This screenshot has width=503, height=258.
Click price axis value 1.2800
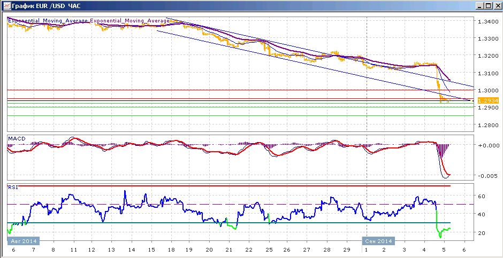tap(487, 125)
